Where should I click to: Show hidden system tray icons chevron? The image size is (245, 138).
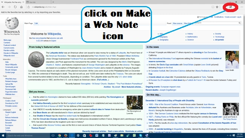pyautogui.click(x=228, y=135)
